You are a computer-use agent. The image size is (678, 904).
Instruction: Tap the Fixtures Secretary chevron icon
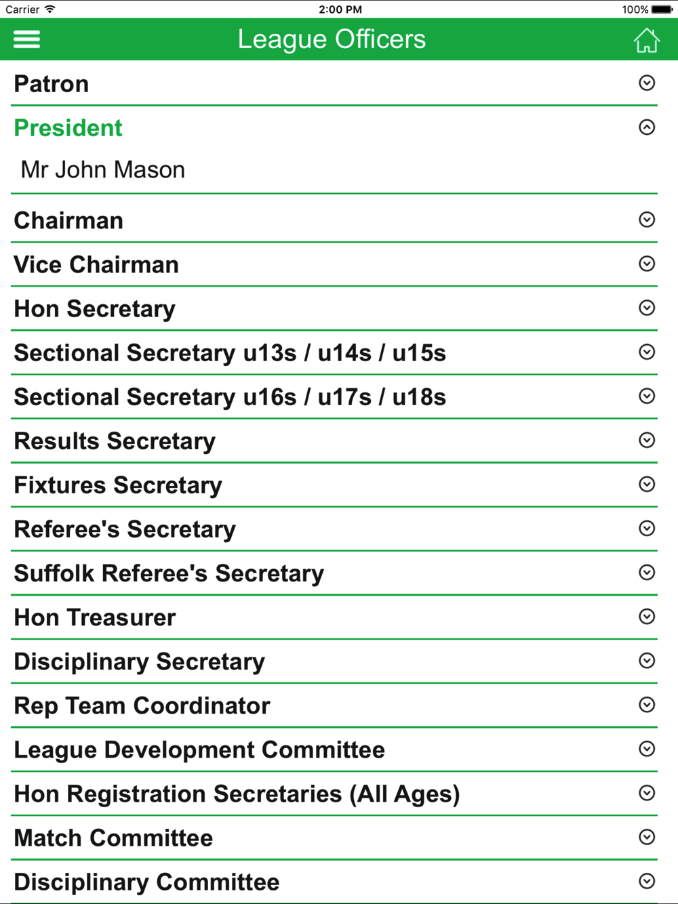[647, 484]
